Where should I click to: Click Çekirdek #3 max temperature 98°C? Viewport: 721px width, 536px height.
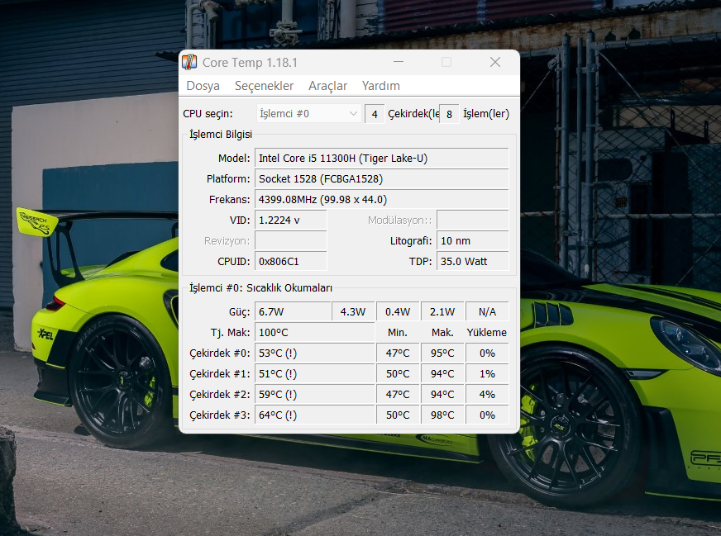(x=442, y=415)
